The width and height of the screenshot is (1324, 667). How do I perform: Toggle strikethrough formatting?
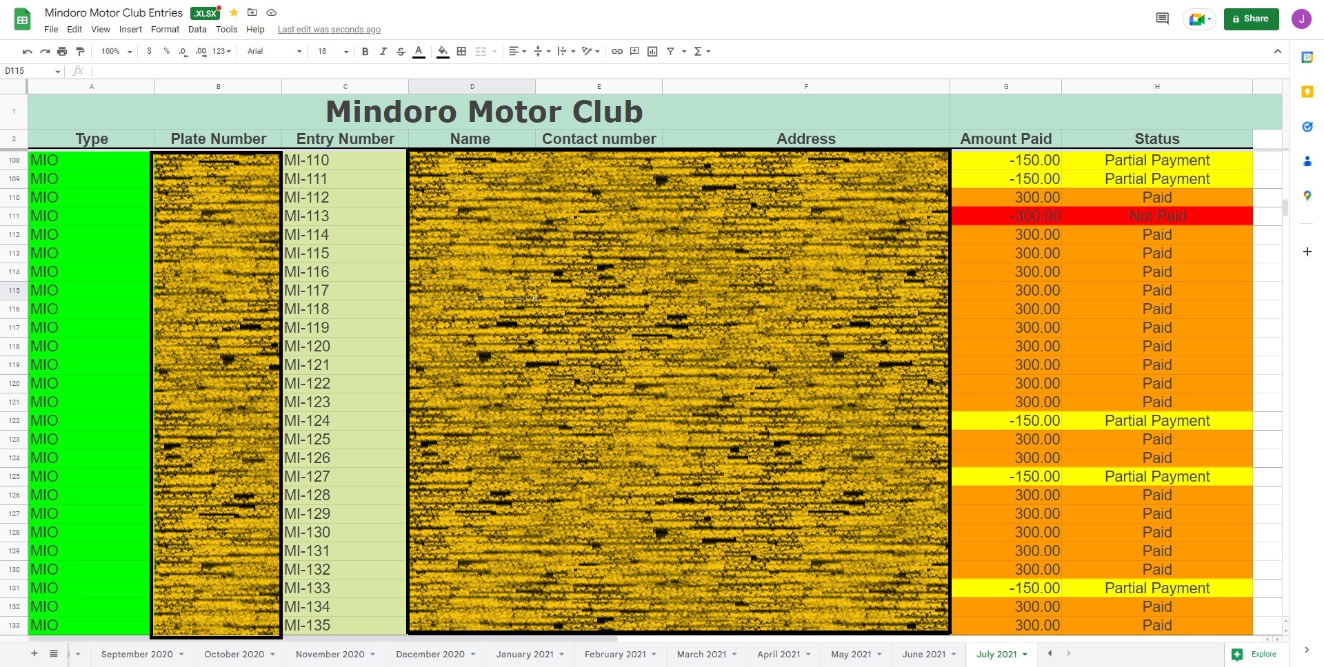pyautogui.click(x=401, y=52)
